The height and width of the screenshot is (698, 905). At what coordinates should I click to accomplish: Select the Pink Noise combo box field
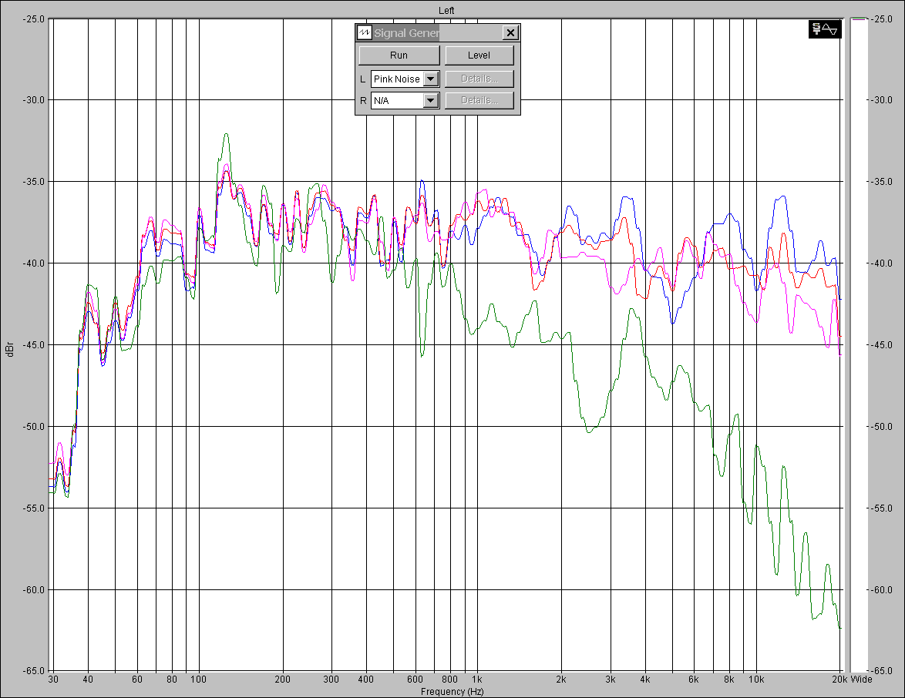tap(397, 79)
